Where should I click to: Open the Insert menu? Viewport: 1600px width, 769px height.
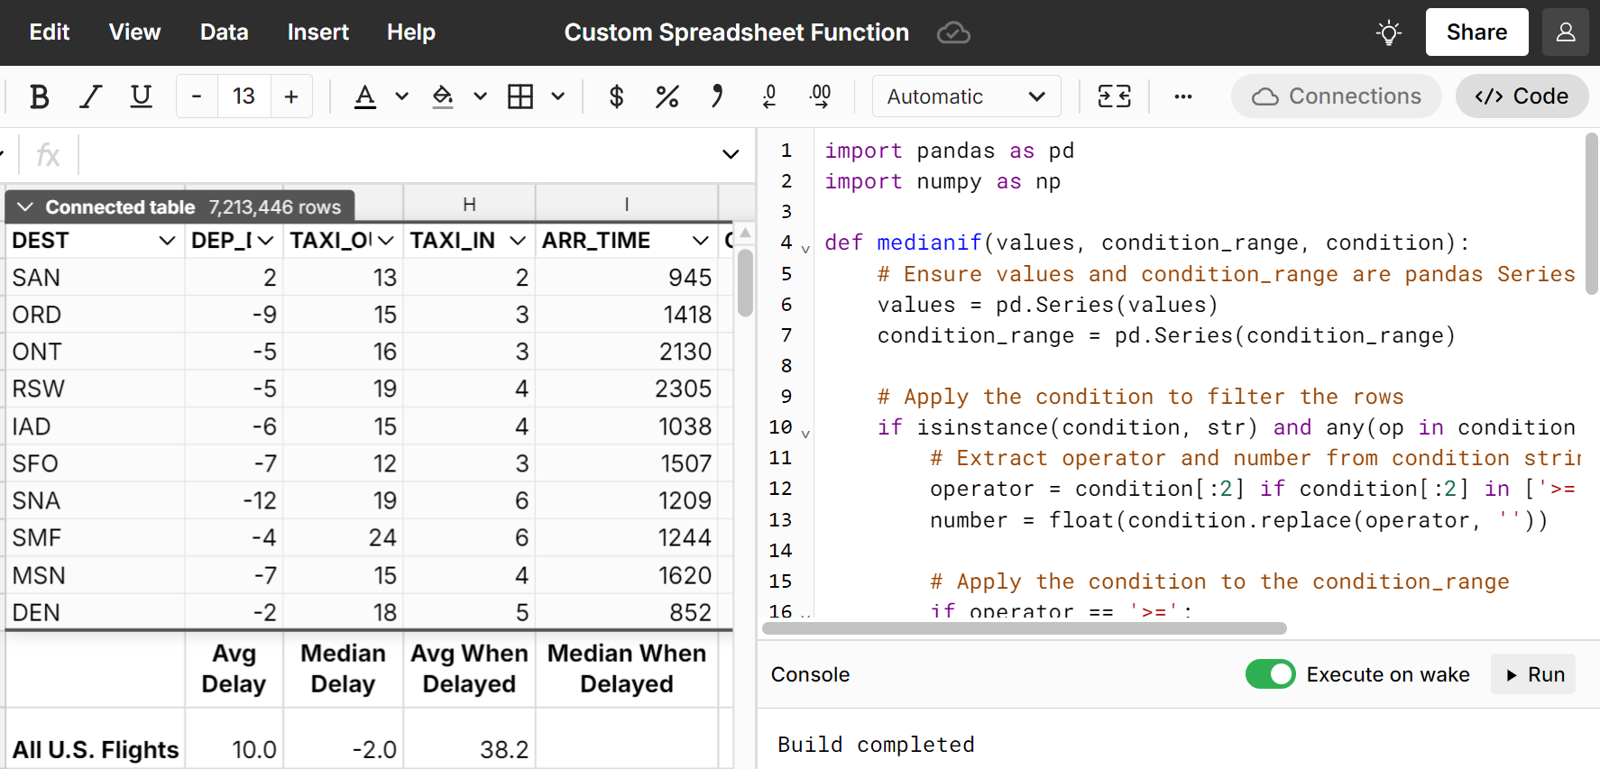(317, 32)
